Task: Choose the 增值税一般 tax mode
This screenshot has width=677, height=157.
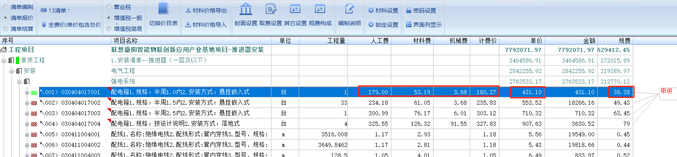Action: 124,18
